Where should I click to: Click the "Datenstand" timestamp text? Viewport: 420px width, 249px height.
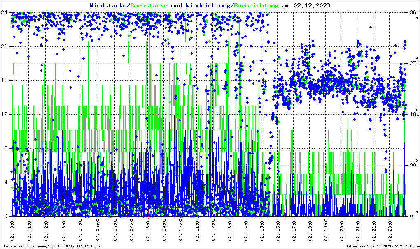[381, 246]
